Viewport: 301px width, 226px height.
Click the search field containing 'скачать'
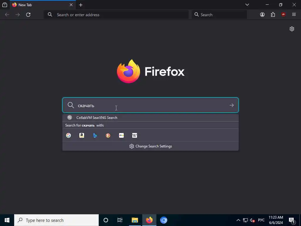pyautogui.click(x=150, y=105)
